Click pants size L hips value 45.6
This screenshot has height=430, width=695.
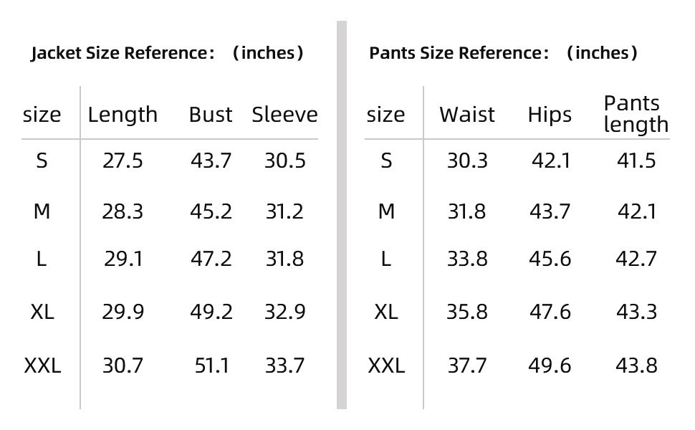(550, 258)
